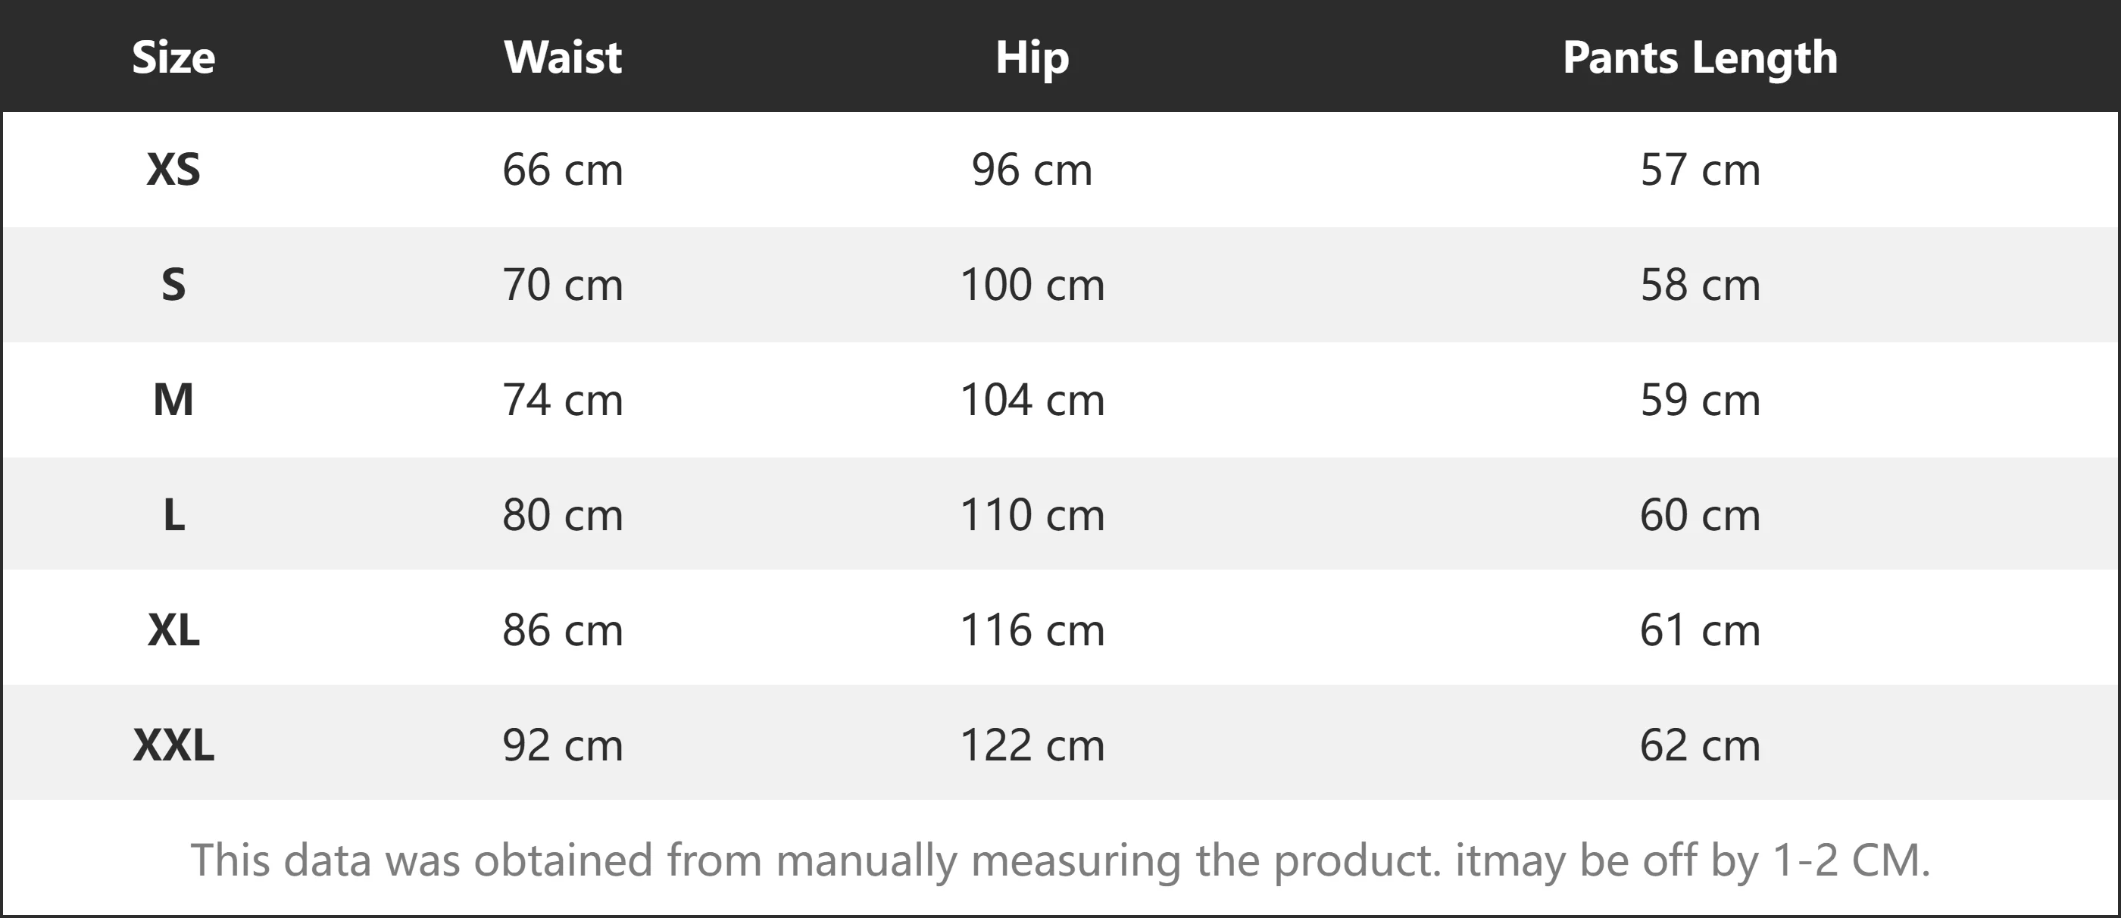Select the L size row label

click(173, 515)
